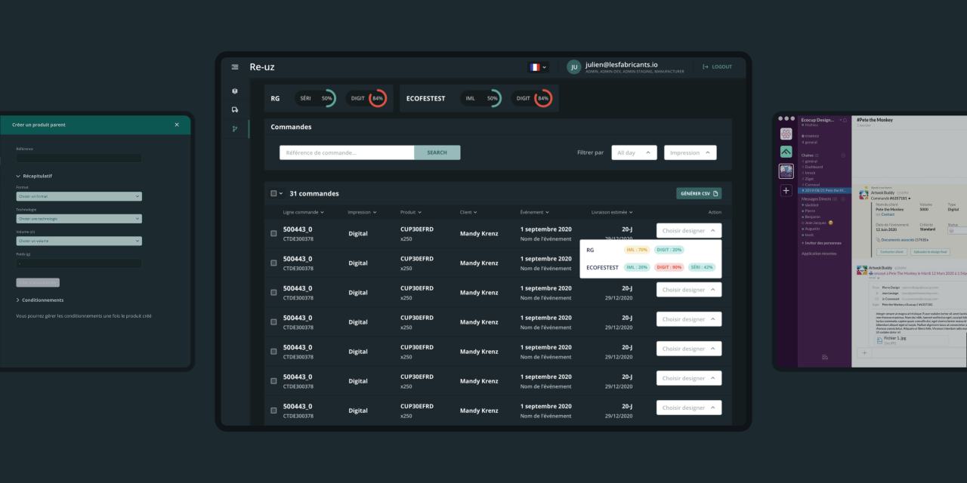
Task: Click the ECOFESTEST IML 50% progress gauge
Action: point(481,99)
